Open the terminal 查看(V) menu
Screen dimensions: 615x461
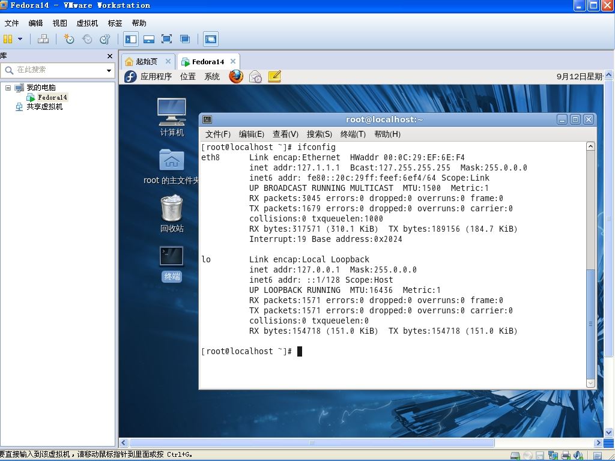[285, 134]
